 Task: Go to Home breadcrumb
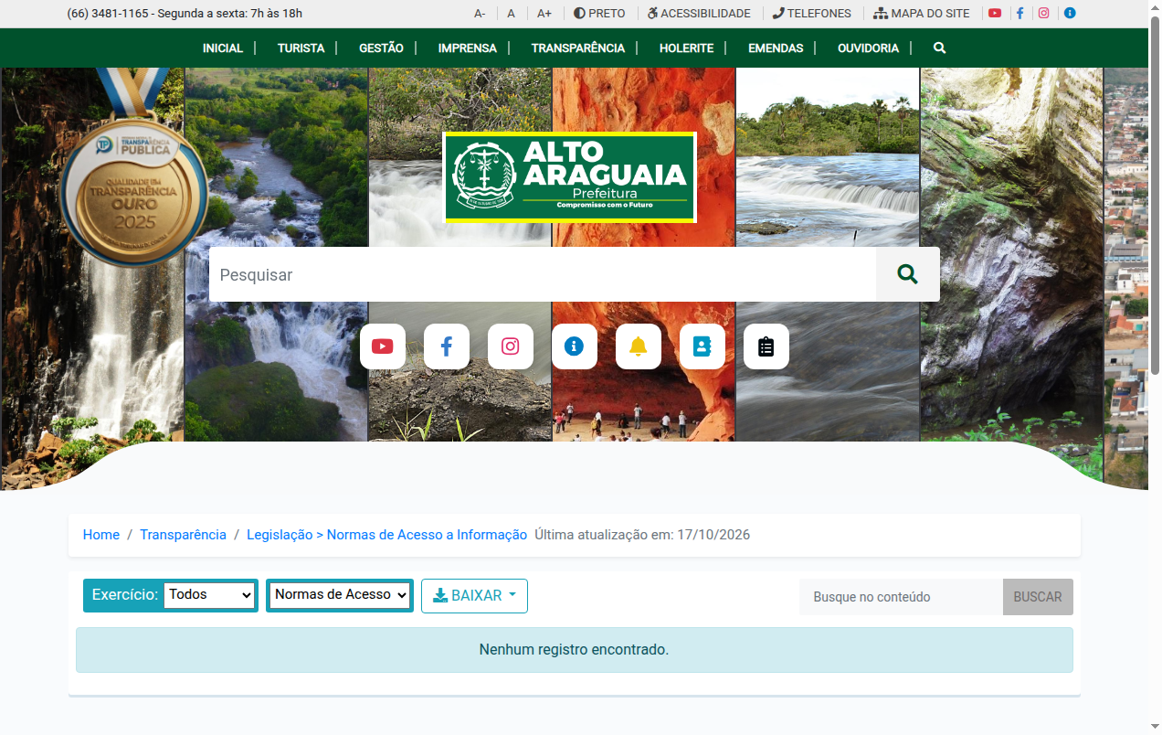click(x=101, y=535)
